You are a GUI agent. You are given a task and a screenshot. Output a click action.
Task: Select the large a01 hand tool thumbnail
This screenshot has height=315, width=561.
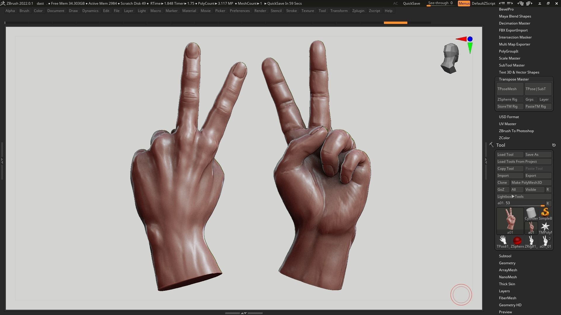coord(510,221)
